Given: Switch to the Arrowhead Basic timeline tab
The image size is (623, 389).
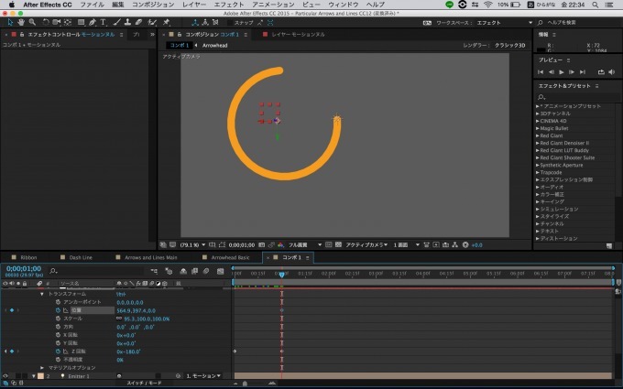Looking at the screenshot, I should click(231, 257).
